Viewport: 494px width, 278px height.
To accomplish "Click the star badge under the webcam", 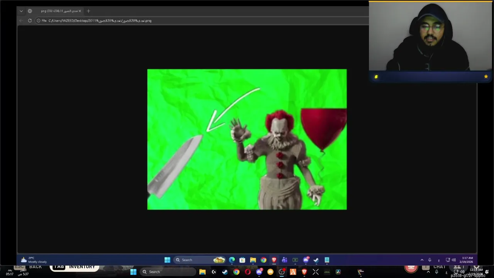I will click(x=486, y=76).
